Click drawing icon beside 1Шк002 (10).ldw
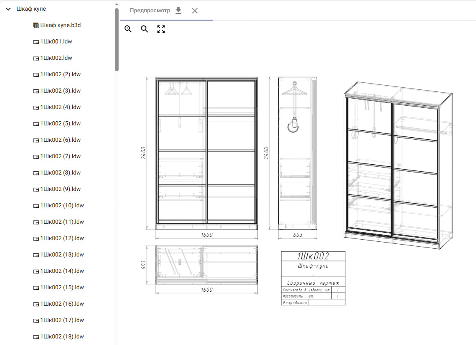Image resolution: width=476 pixels, height=345 pixels. click(36, 206)
